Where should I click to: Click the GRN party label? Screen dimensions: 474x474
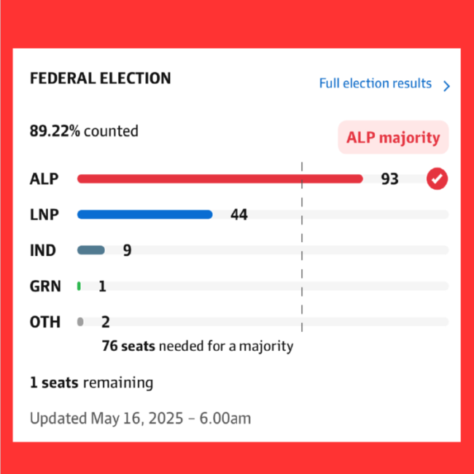tap(45, 286)
